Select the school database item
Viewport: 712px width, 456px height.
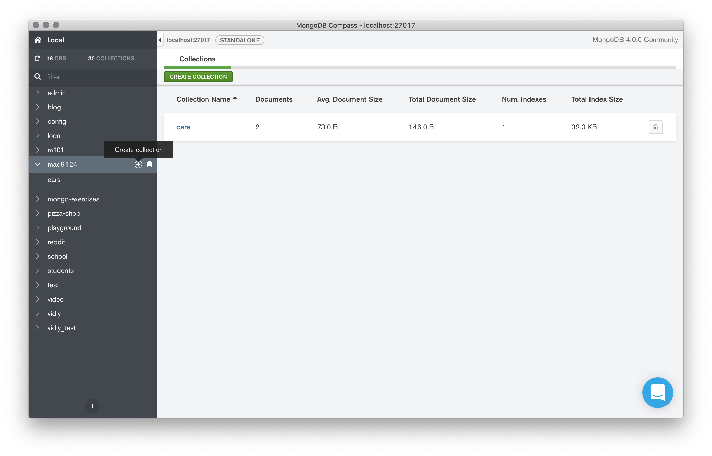click(x=58, y=256)
